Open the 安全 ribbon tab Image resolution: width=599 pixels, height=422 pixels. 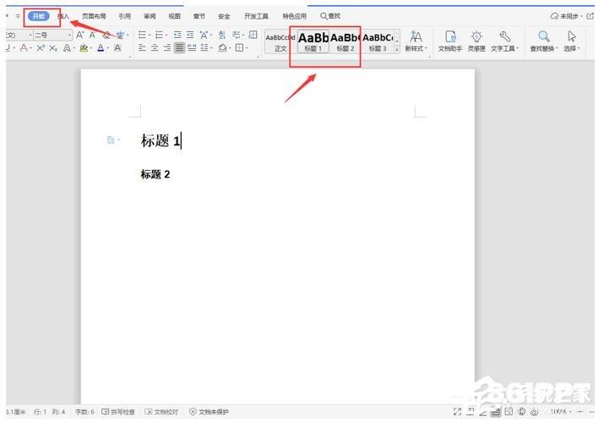224,16
